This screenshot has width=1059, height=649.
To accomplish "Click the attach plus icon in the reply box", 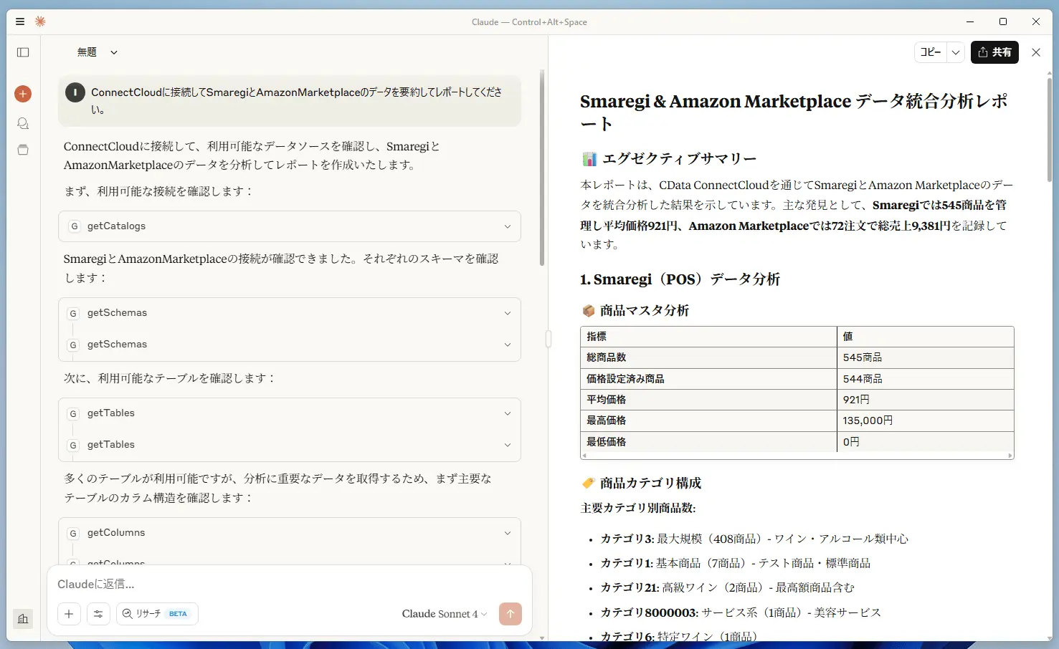I will 69,614.
